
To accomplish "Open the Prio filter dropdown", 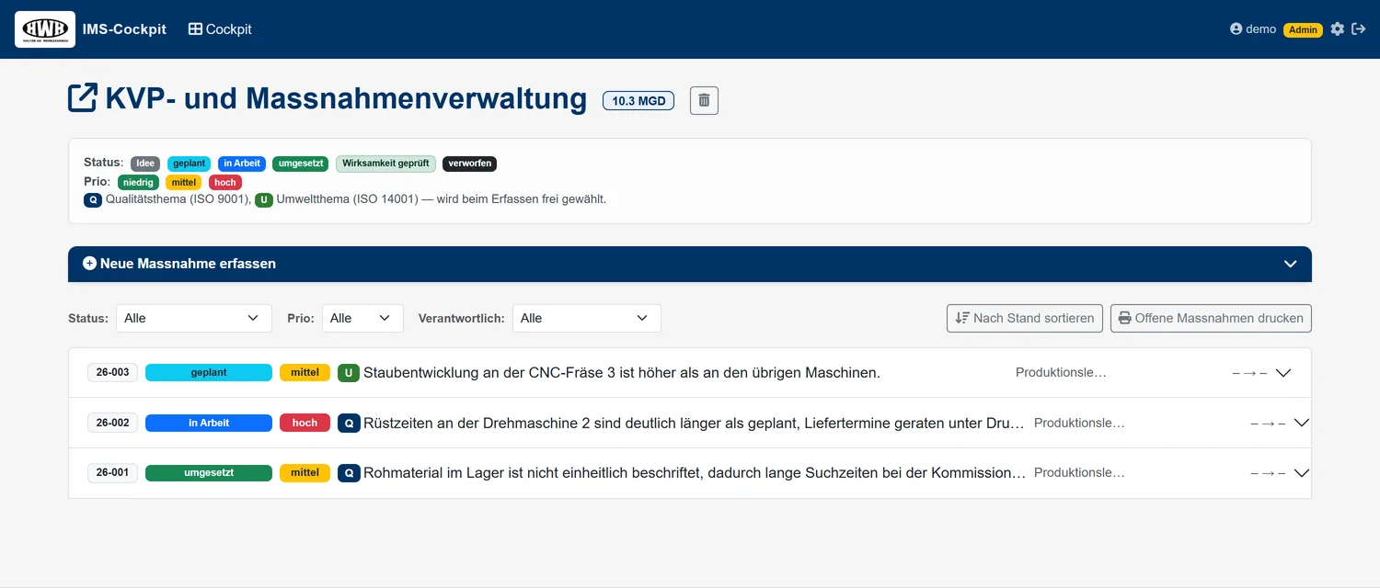I will [x=362, y=318].
